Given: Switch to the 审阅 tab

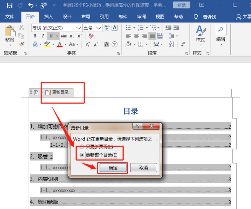Looking at the screenshot, I should [x=141, y=16].
